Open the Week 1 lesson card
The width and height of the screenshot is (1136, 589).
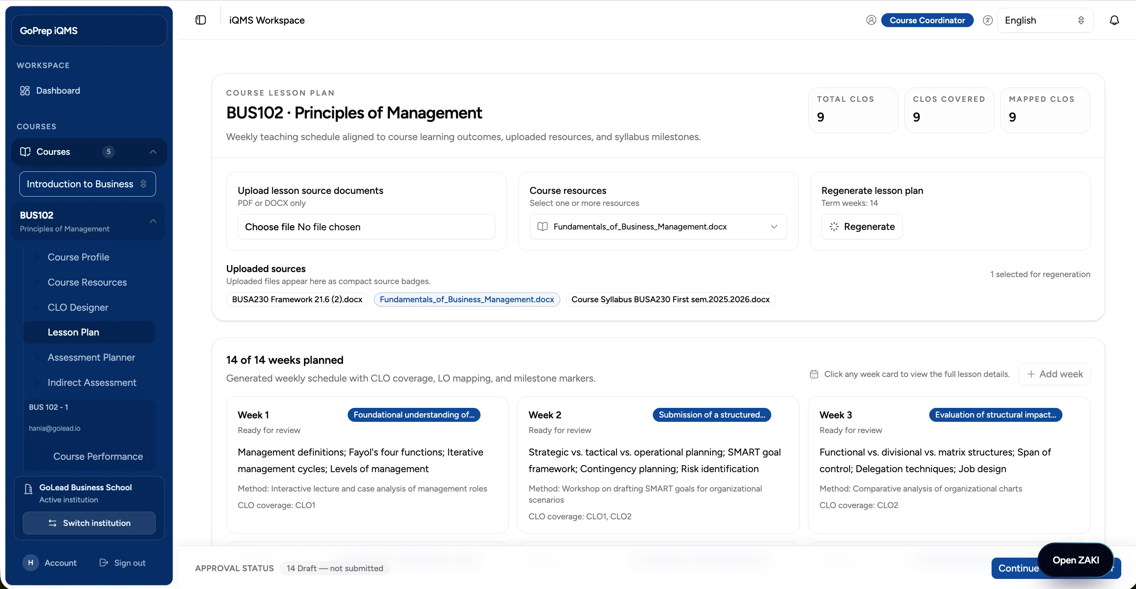click(367, 465)
